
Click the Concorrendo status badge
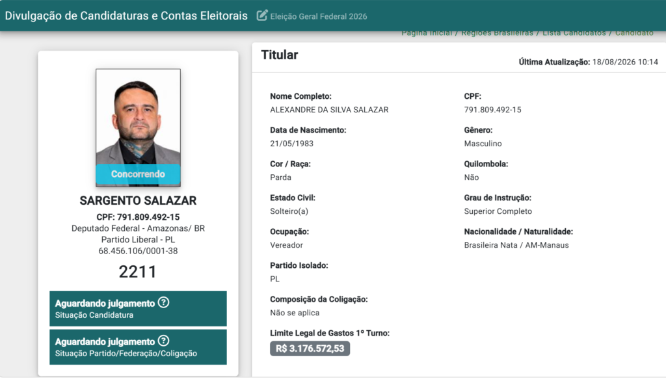click(138, 174)
